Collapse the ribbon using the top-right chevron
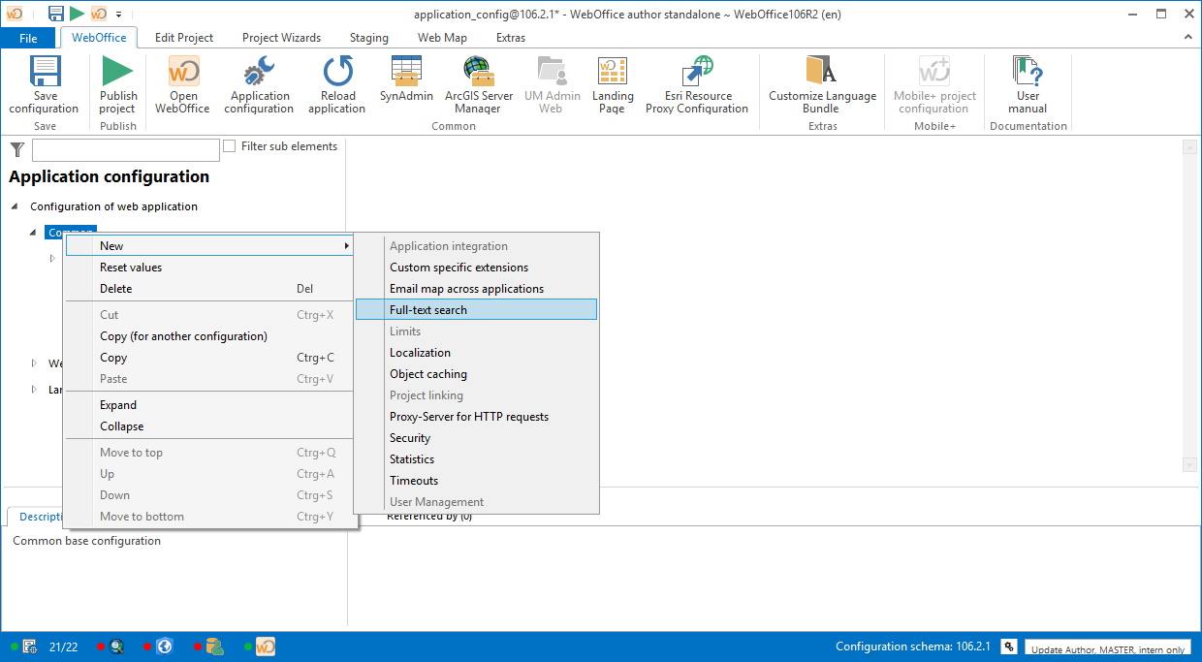1202x662 pixels. [1188, 38]
